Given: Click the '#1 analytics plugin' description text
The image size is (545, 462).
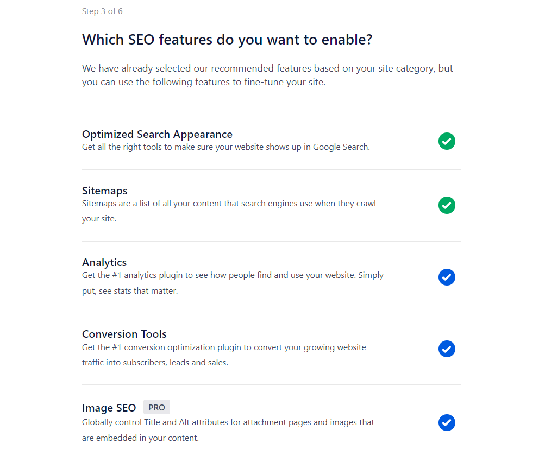Looking at the screenshot, I should [233, 283].
